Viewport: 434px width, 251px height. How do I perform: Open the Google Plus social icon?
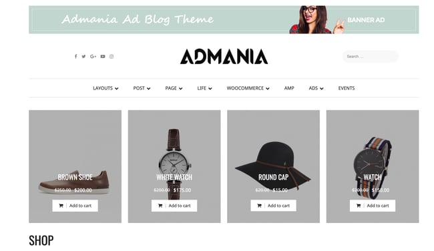93,57
